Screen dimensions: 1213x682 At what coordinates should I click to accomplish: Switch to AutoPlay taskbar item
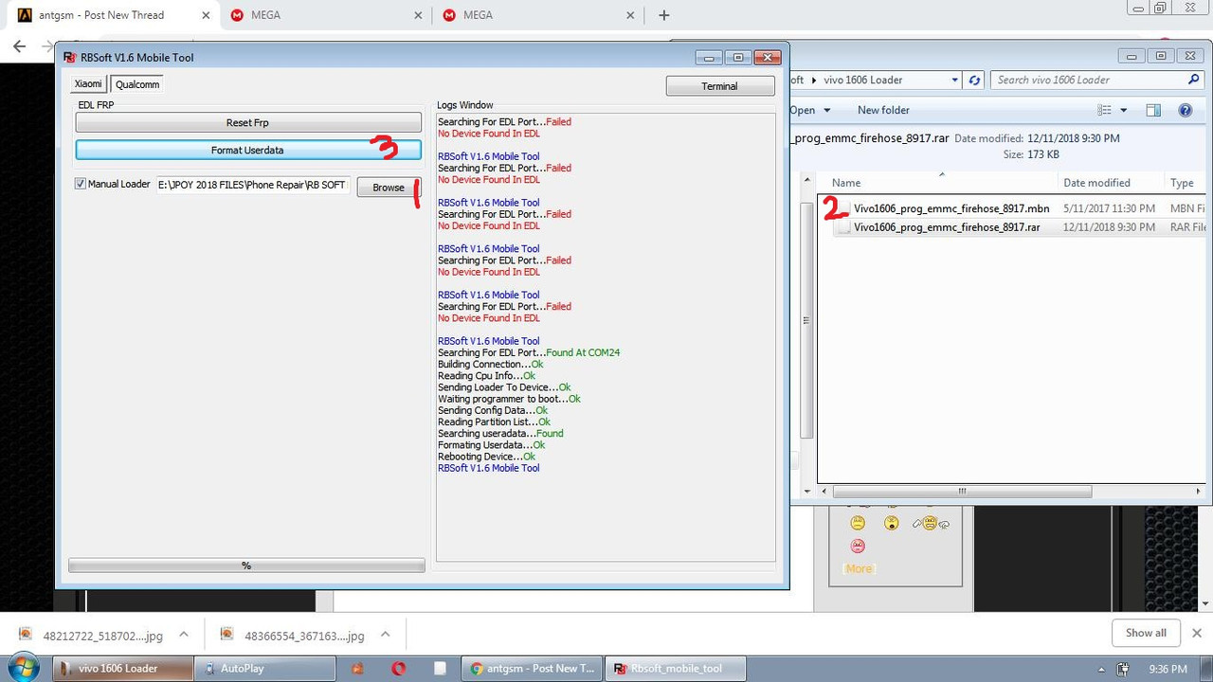[264, 668]
